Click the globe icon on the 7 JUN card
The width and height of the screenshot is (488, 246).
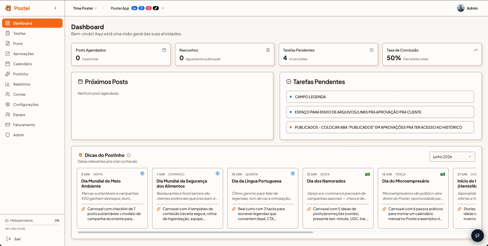(218, 173)
